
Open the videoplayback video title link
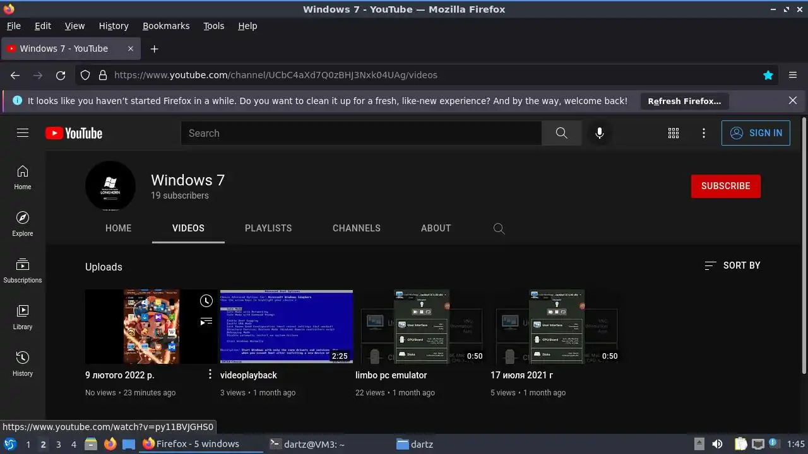(249, 375)
